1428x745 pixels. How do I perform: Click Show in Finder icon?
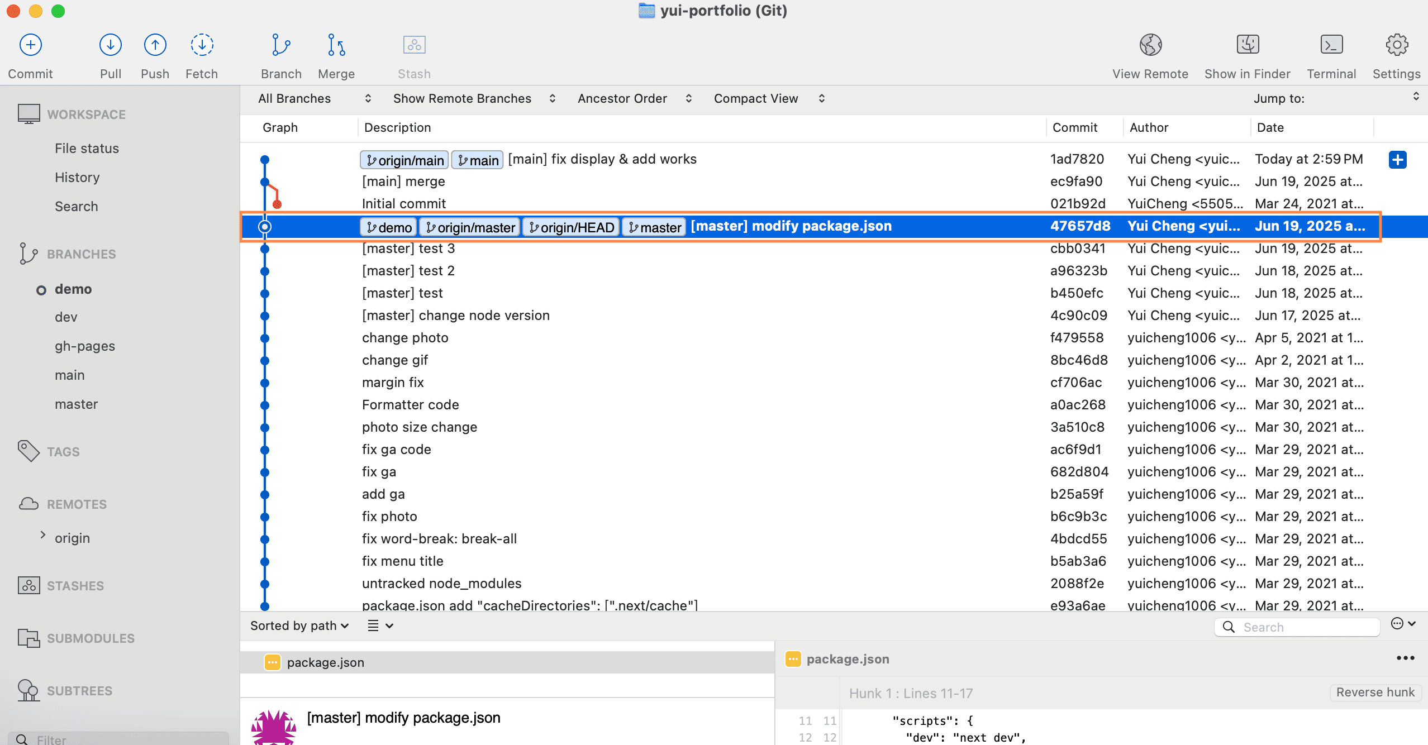1248,45
